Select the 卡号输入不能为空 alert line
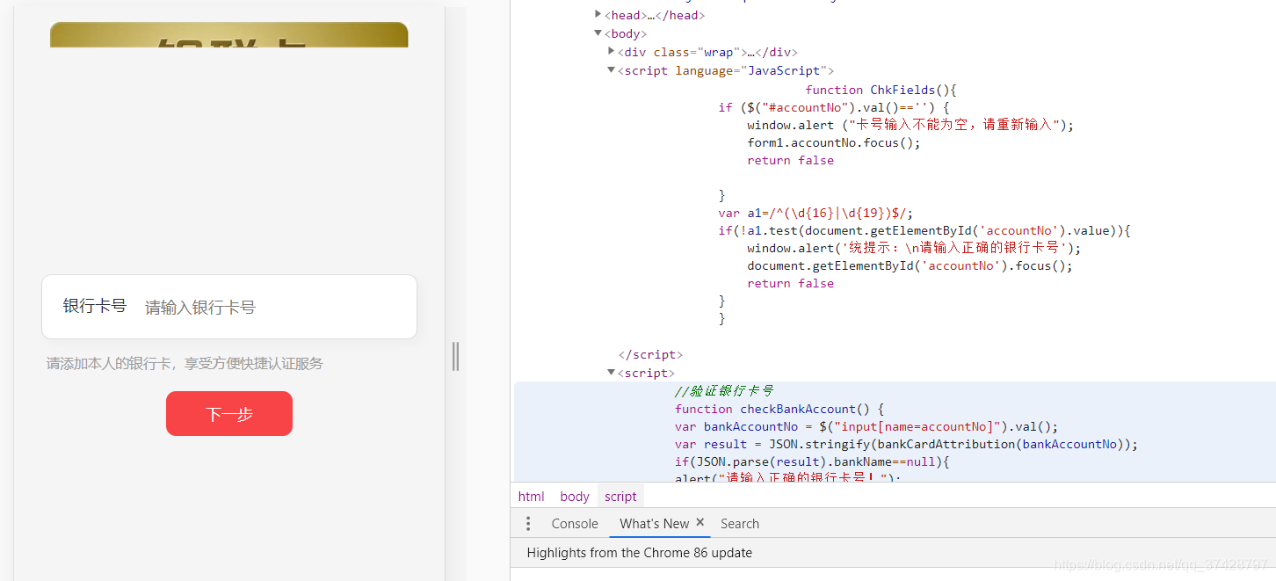Screen dimensions: 1276x581 910,125
